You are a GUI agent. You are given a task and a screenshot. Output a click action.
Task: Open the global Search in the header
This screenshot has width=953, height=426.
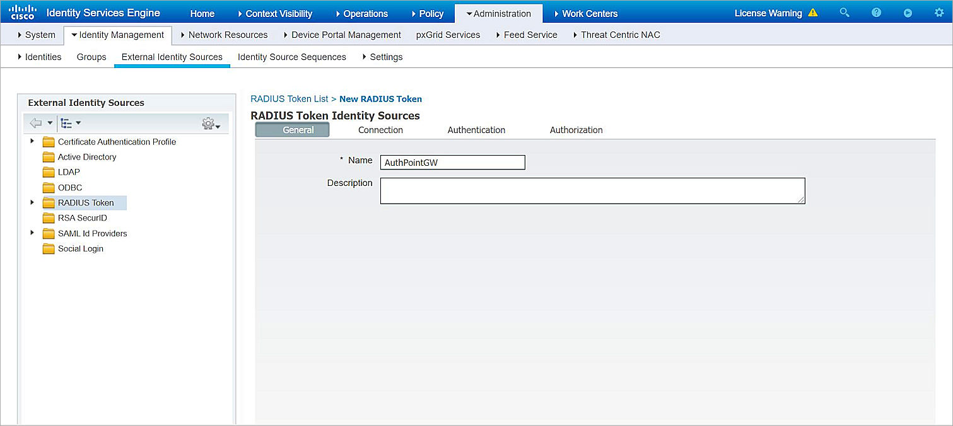pos(845,13)
